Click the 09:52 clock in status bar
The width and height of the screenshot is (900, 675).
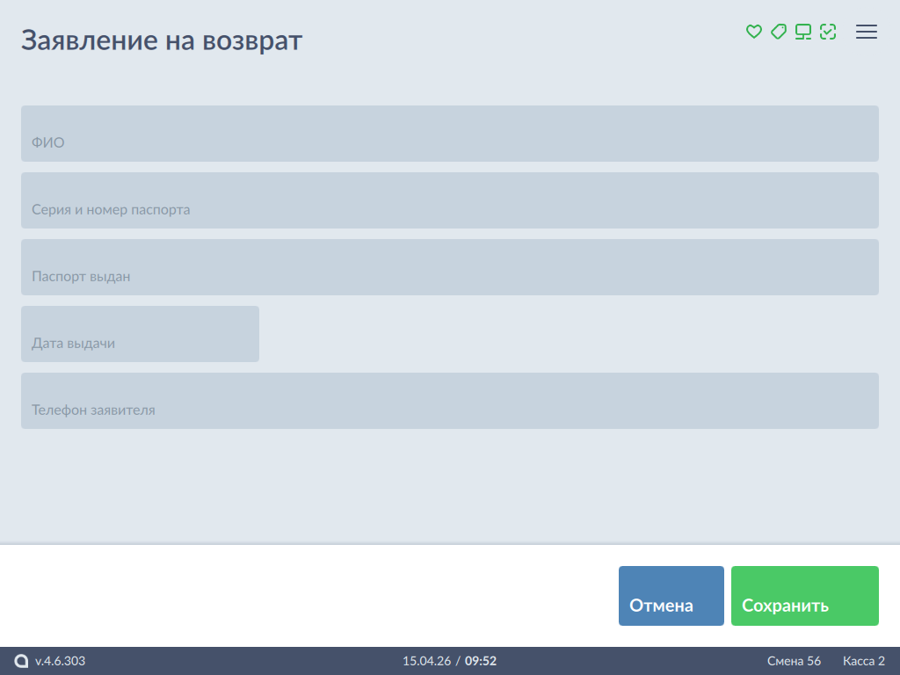(481, 661)
